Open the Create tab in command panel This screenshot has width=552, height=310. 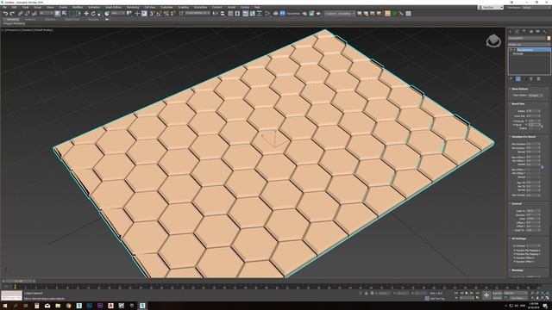pos(511,32)
